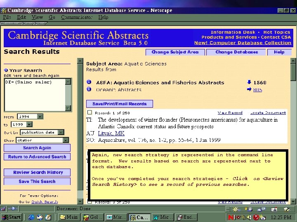Open the to year 1999 dropdown
This screenshot has height=222, width=297.
pos(29,125)
